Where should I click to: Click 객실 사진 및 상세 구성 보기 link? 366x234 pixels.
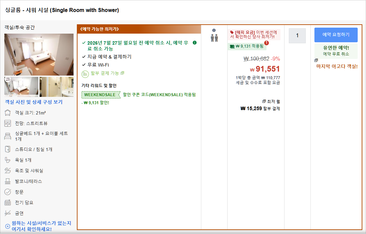click(x=34, y=102)
